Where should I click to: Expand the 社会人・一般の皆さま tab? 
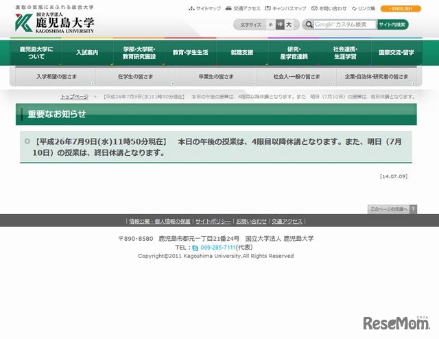[x=296, y=76]
